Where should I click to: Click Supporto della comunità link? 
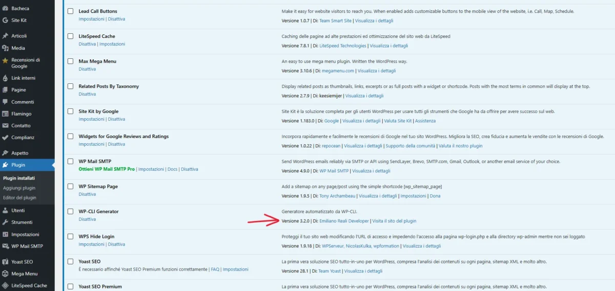point(411,146)
